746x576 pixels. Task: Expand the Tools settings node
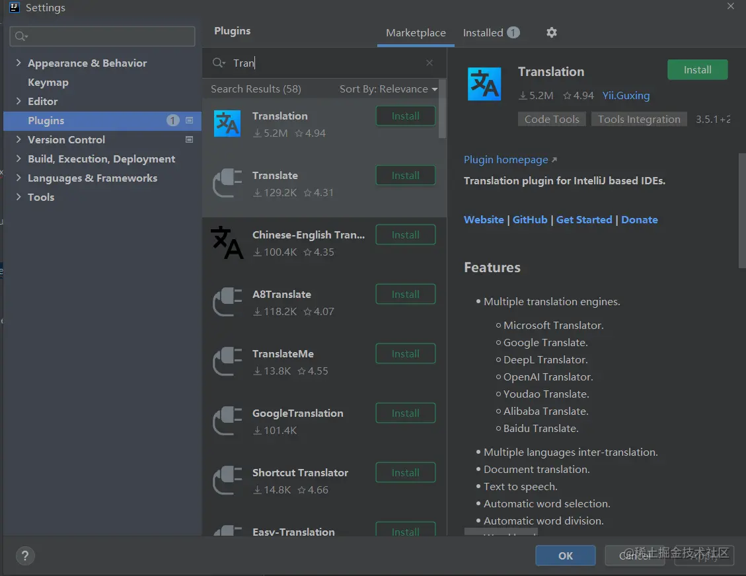(19, 197)
